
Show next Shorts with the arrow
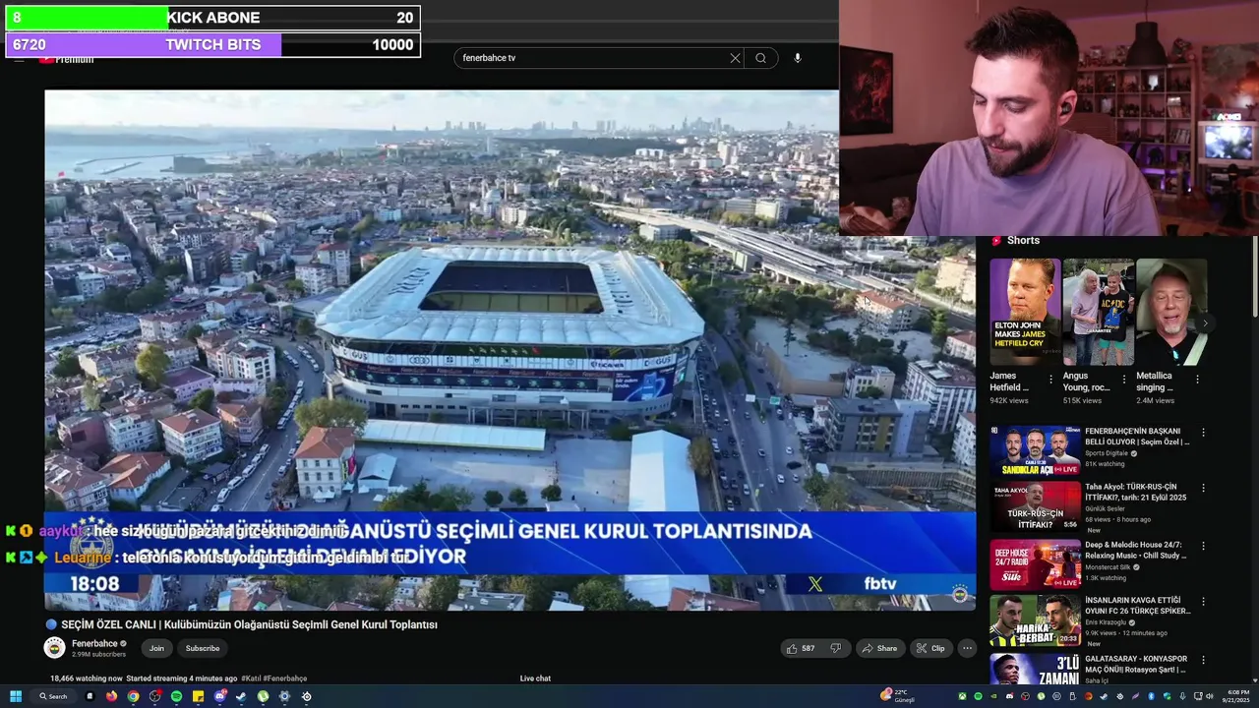(x=1205, y=324)
